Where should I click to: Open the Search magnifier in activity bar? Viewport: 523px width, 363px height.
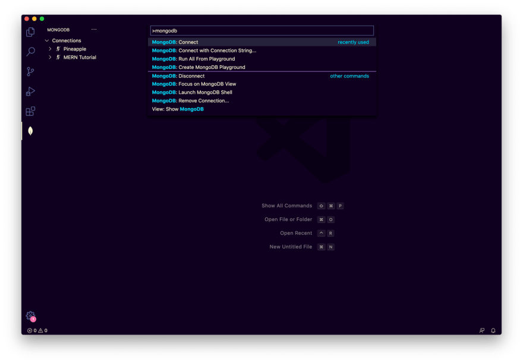click(x=30, y=52)
